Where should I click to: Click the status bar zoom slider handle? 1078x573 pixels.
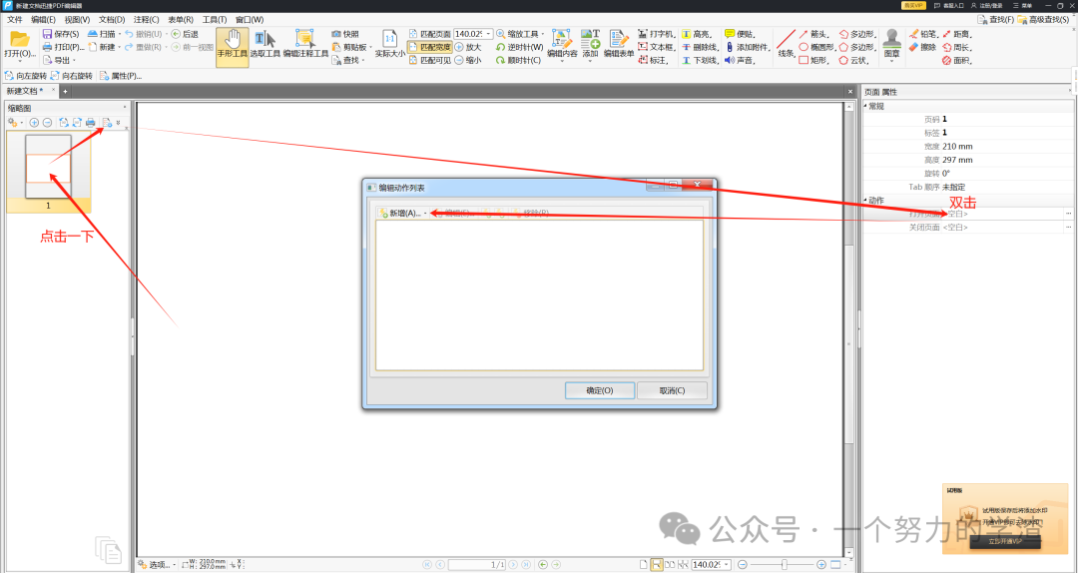click(784, 565)
